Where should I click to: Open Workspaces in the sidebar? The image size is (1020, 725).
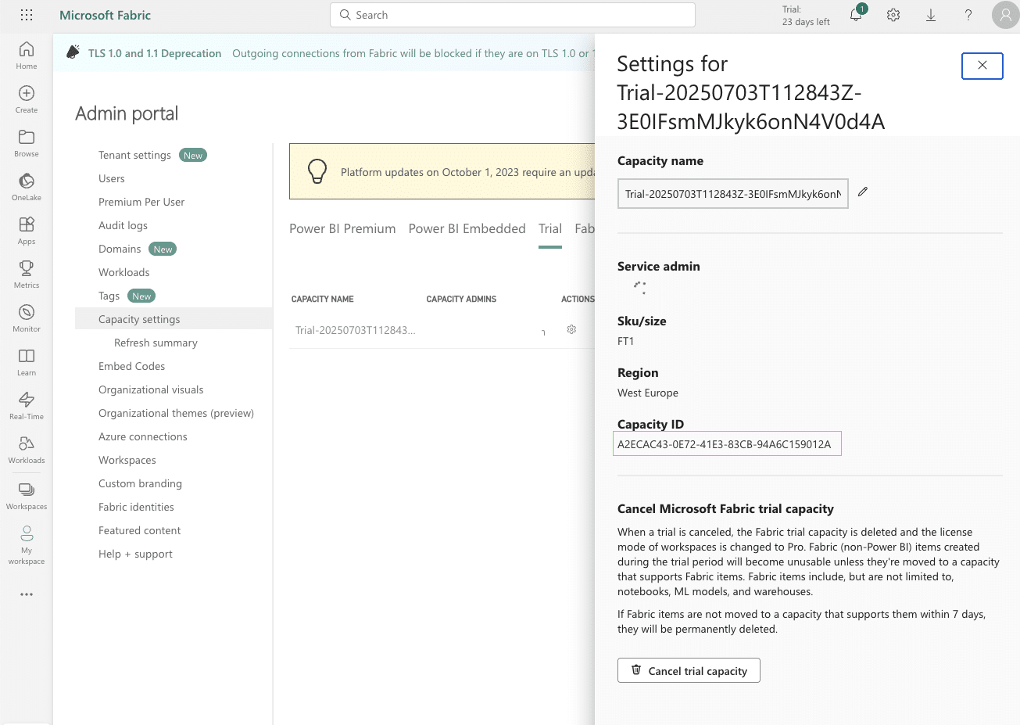(x=27, y=496)
